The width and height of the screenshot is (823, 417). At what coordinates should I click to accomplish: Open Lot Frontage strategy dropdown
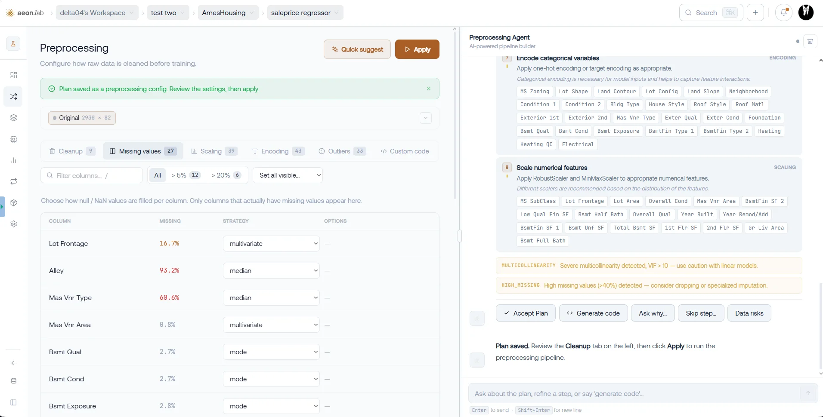point(271,244)
